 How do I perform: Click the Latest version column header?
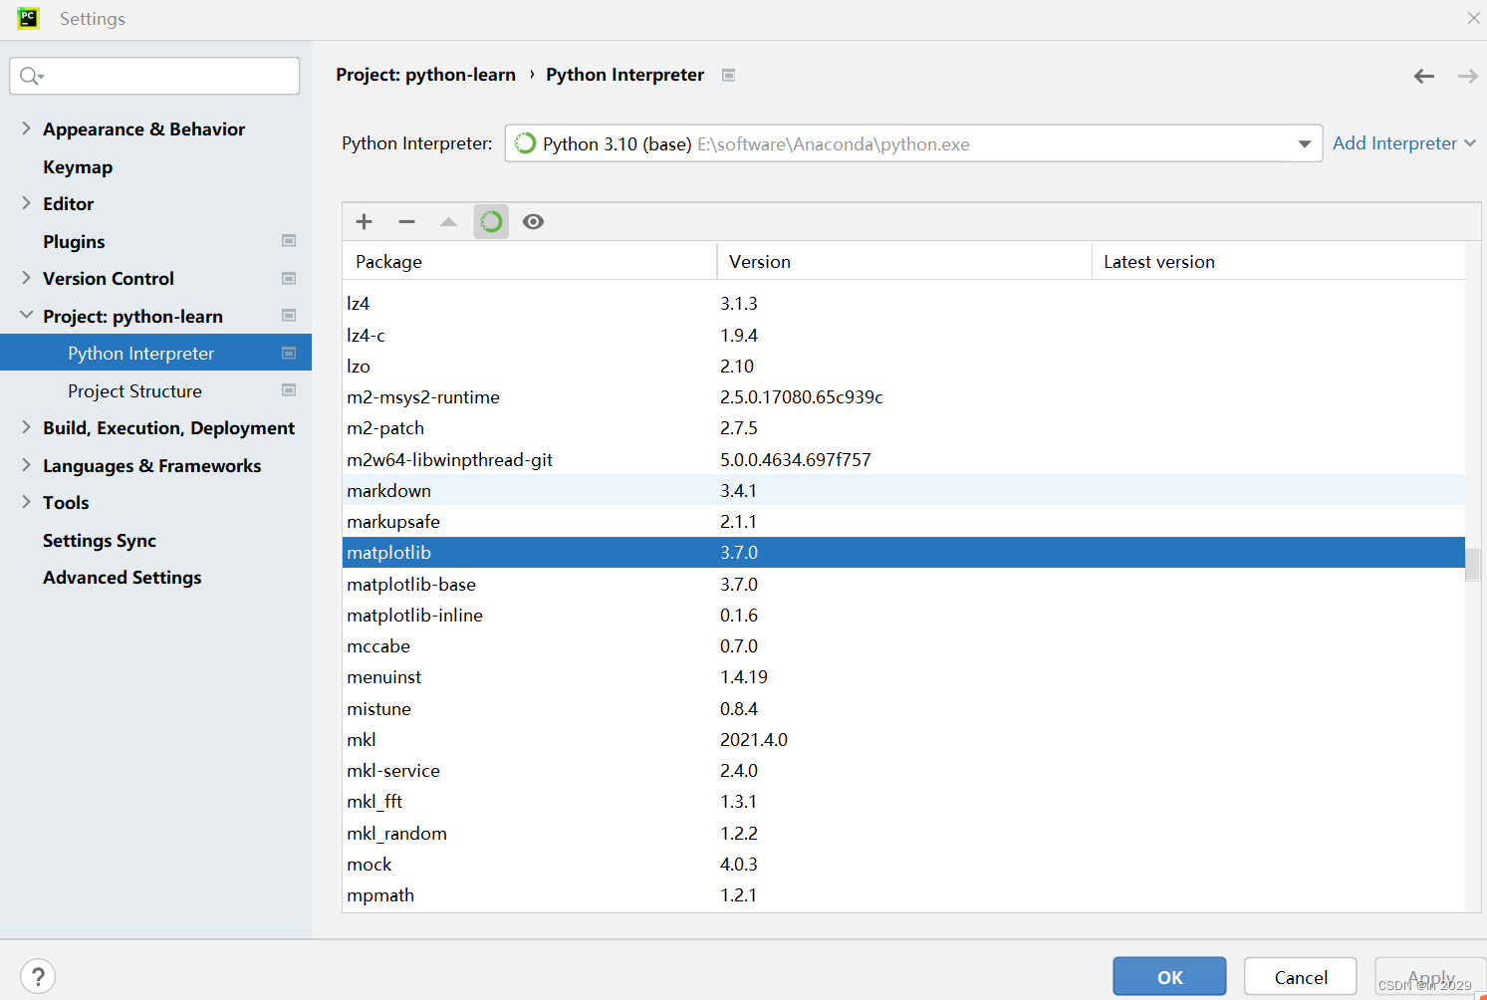1279,261
